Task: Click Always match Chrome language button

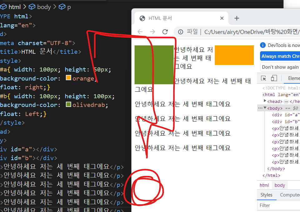Action: pos(280,56)
